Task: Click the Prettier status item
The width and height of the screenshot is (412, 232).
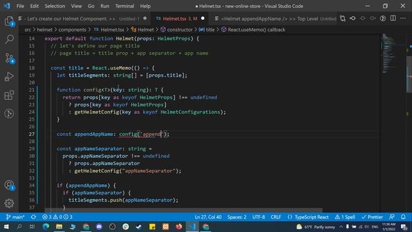Action: [372, 217]
